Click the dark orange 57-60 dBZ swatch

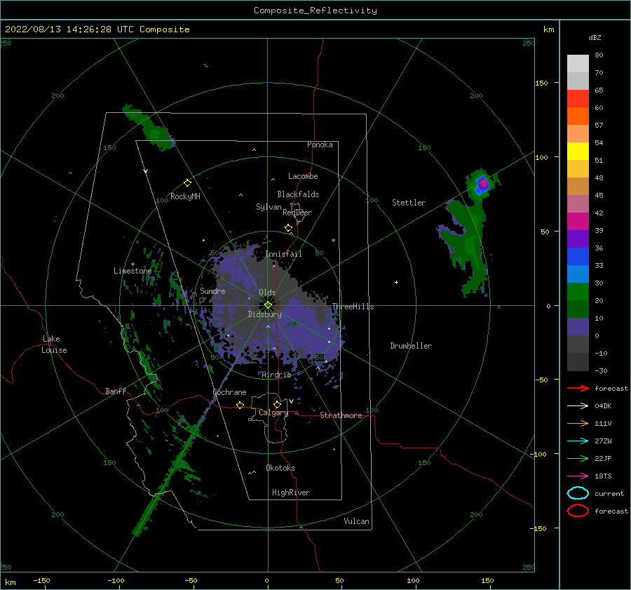[578, 116]
